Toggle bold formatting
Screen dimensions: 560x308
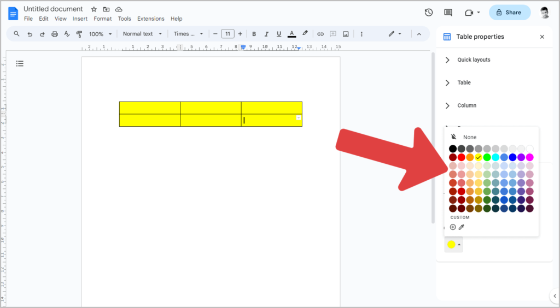[254, 34]
